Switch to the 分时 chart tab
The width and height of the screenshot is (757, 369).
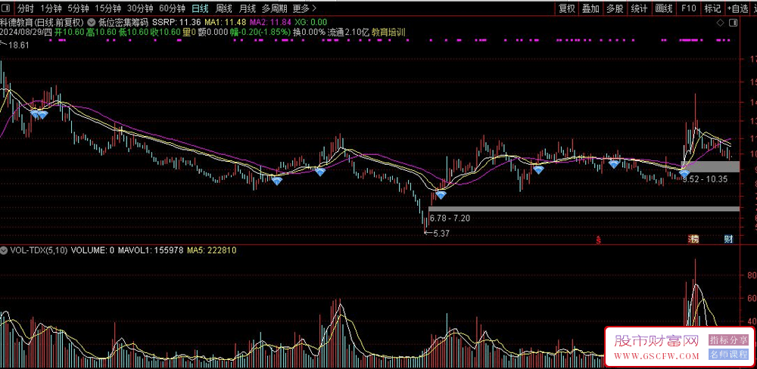pyautogui.click(x=26, y=8)
